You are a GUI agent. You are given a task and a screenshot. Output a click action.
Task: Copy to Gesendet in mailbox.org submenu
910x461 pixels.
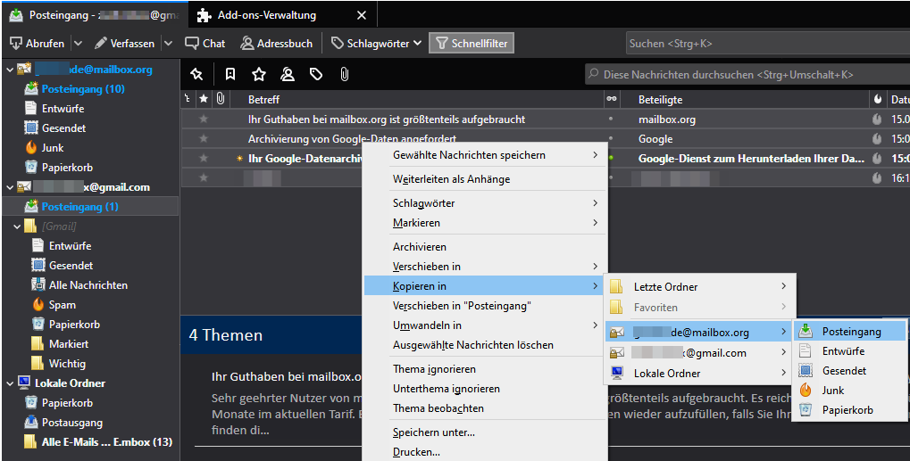click(x=849, y=371)
